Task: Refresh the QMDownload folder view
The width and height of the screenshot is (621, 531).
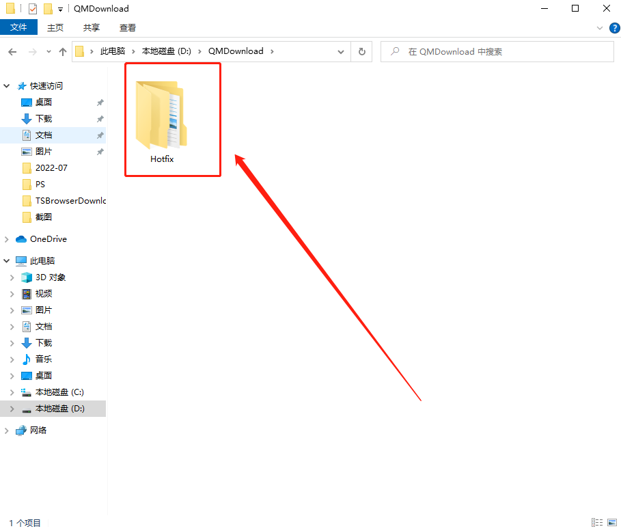Action: click(x=361, y=51)
